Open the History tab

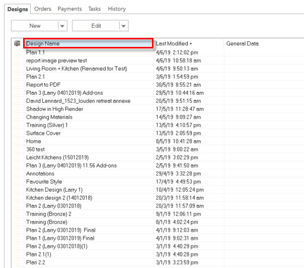point(117,9)
